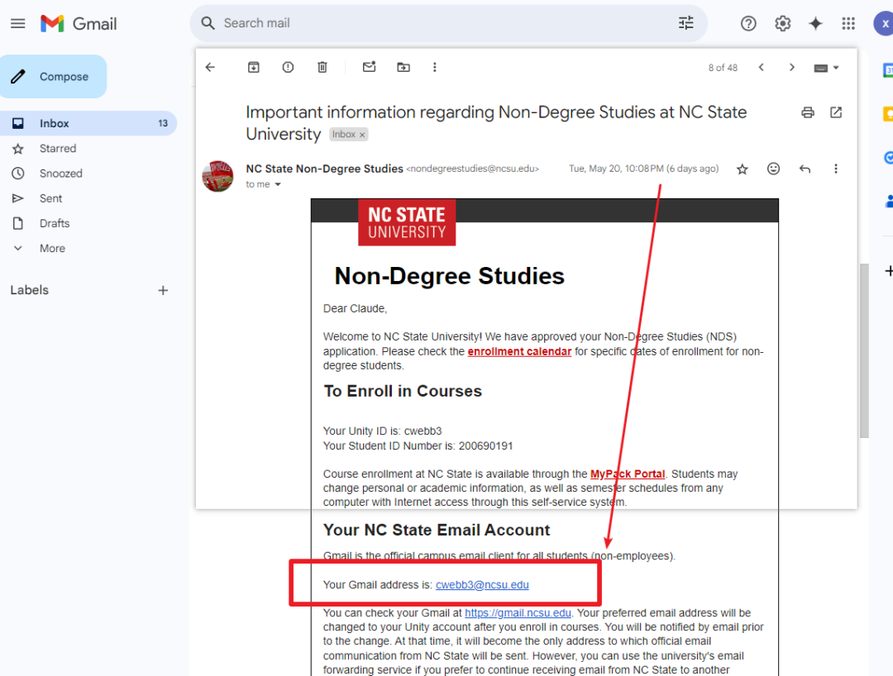Remove Inbox label from email
893x676 pixels.
(361, 135)
